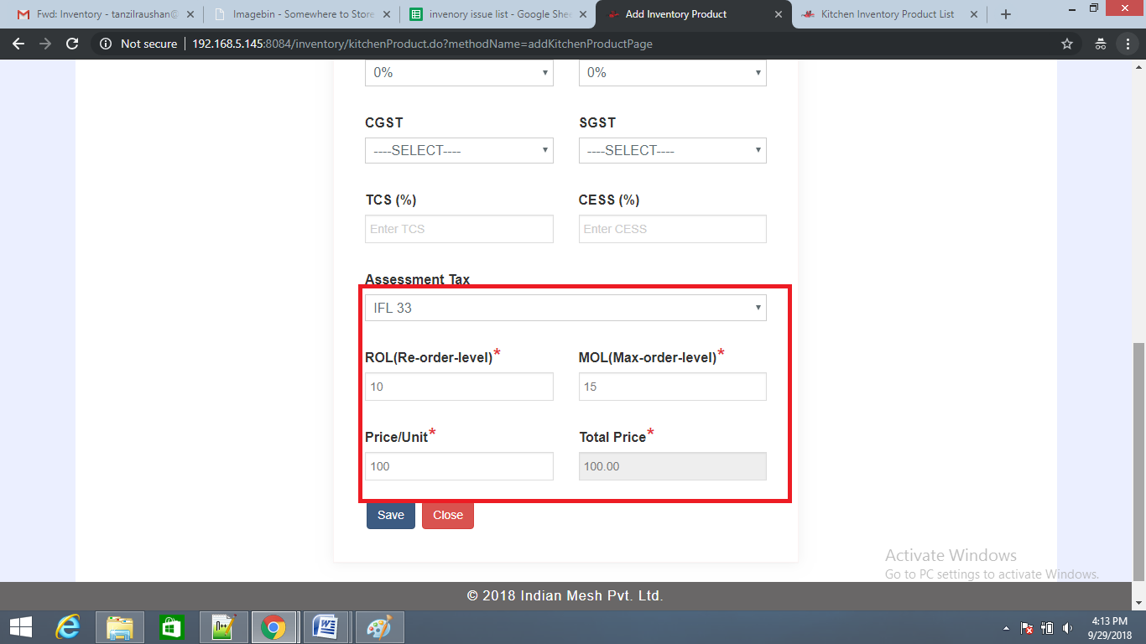Click the scrollbar up arrow
This screenshot has width=1146, height=644.
click(x=1138, y=66)
